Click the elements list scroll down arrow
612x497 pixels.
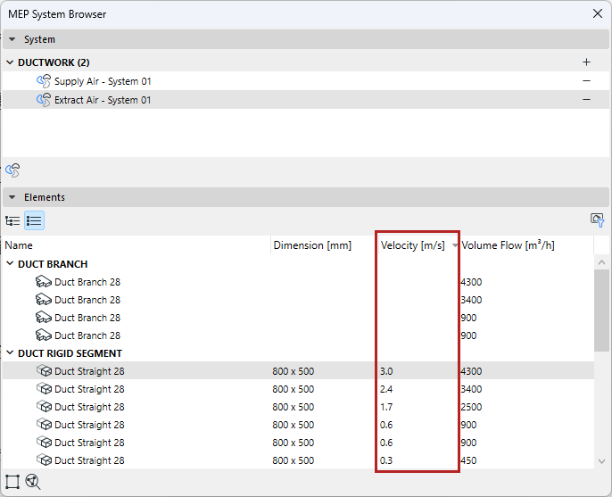601,461
